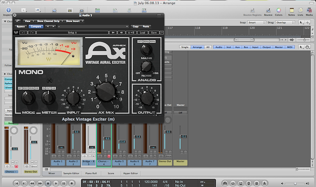
Task: Select the Single mixer view
Action: tap(185, 47)
